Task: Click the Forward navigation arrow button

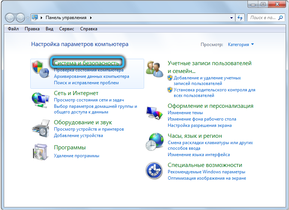Action: point(20,18)
